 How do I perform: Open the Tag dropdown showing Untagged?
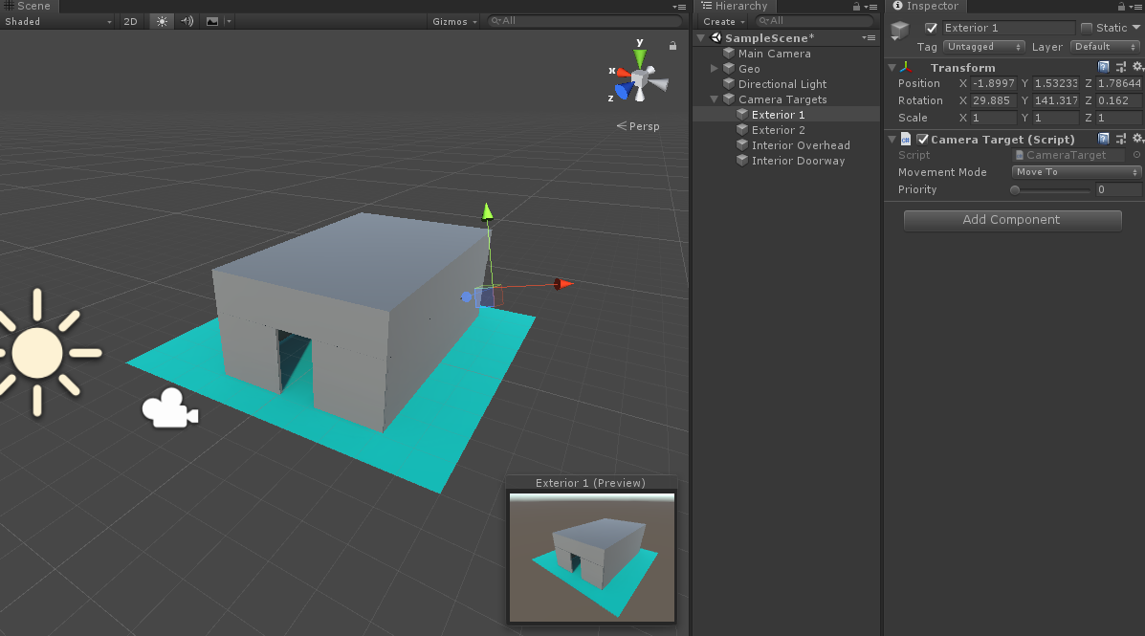coord(983,47)
